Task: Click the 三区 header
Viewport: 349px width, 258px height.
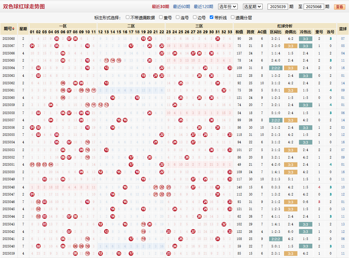Action: [199, 26]
